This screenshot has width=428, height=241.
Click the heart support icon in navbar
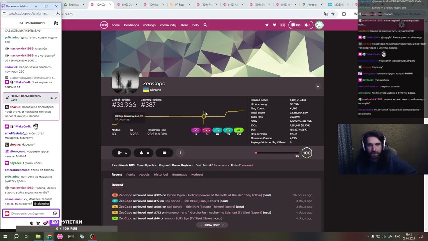(275, 25)
